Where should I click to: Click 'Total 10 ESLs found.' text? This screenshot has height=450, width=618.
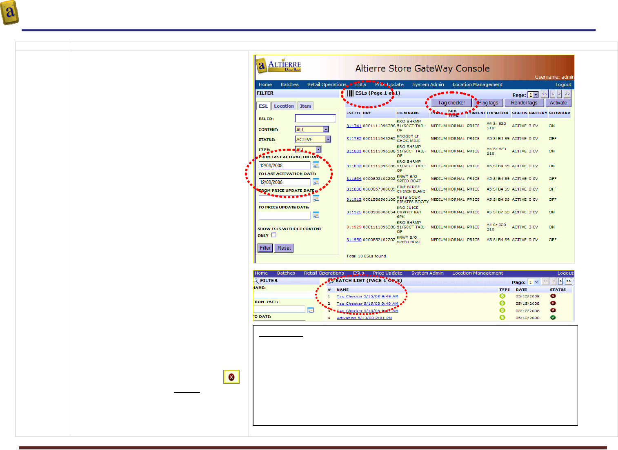click(x=367, y=256)
